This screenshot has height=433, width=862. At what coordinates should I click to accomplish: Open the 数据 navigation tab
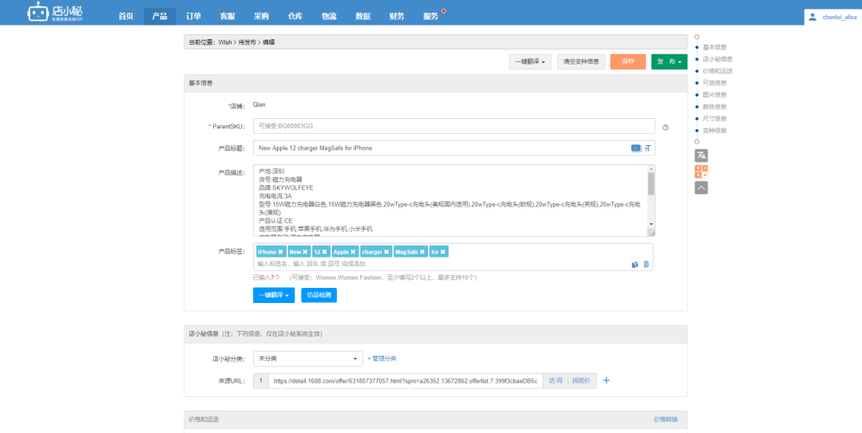[363, 17]
